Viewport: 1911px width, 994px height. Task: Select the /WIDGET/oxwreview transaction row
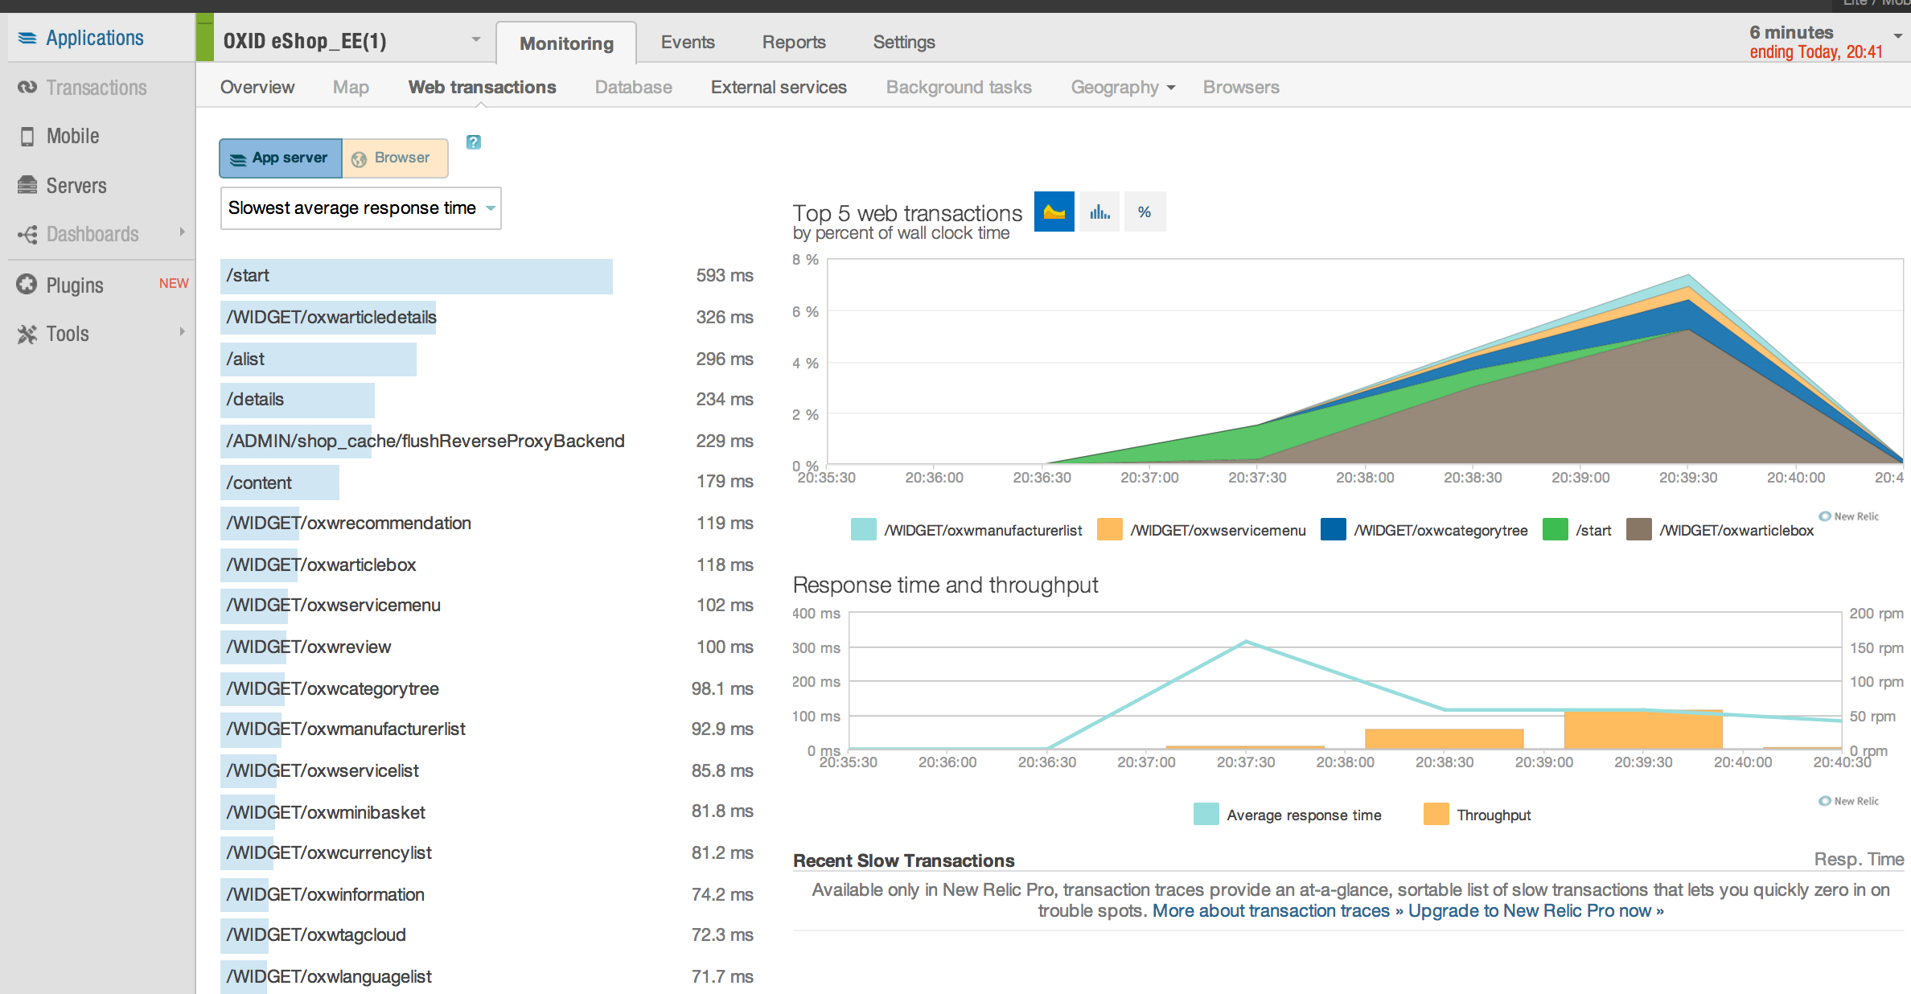[x=487, y=647]
